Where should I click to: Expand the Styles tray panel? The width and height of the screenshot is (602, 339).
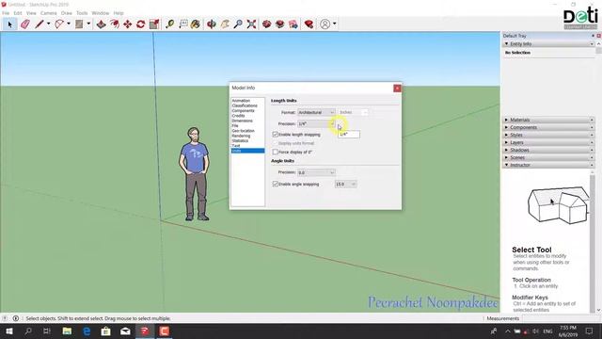click(548, 135)
